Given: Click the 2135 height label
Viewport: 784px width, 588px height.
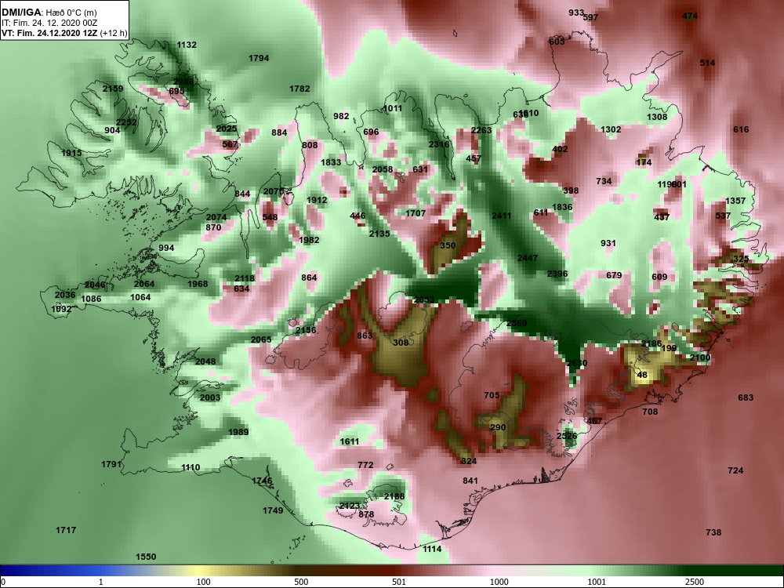Looking at the screenshot, I should click(x=379, y=234).
